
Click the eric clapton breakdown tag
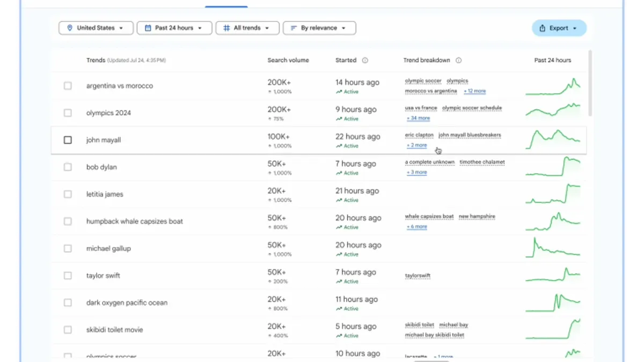[419, 135]
